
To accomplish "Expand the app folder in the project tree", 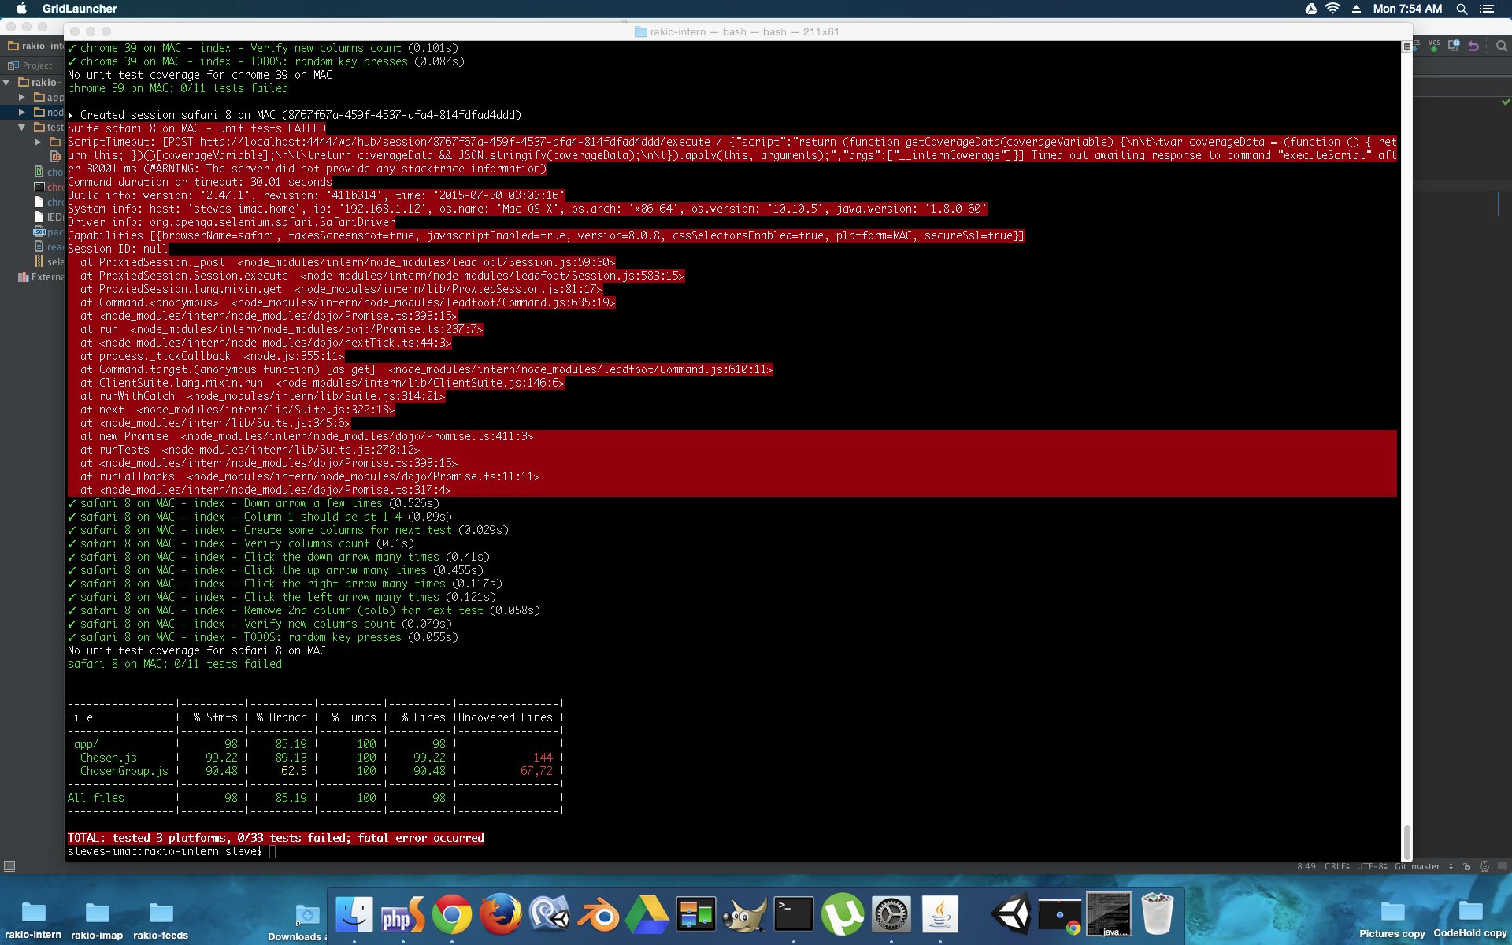I will click(22, 98).
